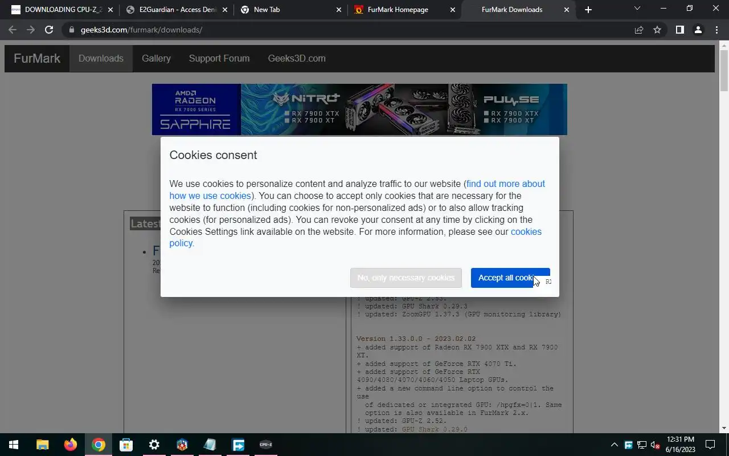This screenshot has height=456, width=729.
Task: Open the notification center icon
Action: pyautogui.click(x=710, y=445)
